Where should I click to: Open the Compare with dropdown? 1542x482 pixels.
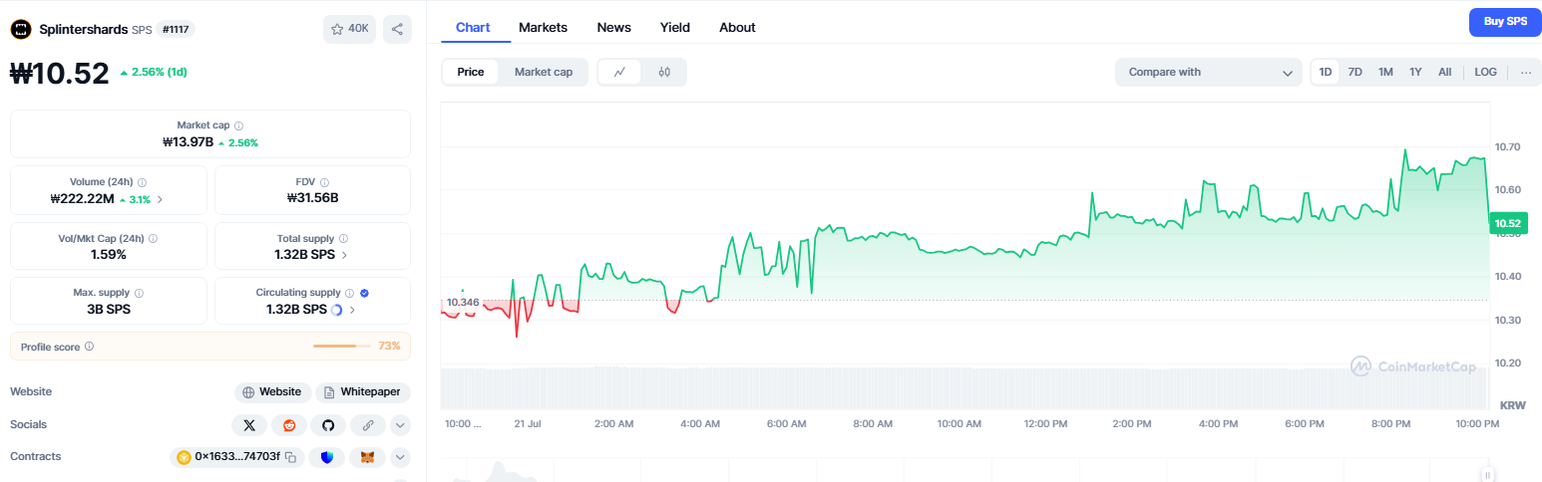(x=1209, y=72)
